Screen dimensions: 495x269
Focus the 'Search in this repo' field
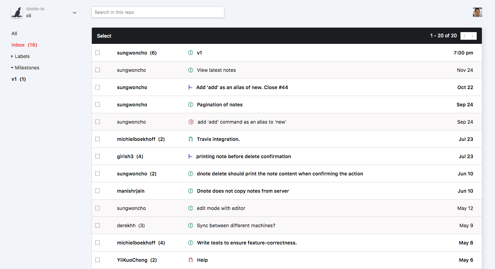coord(158,12)
